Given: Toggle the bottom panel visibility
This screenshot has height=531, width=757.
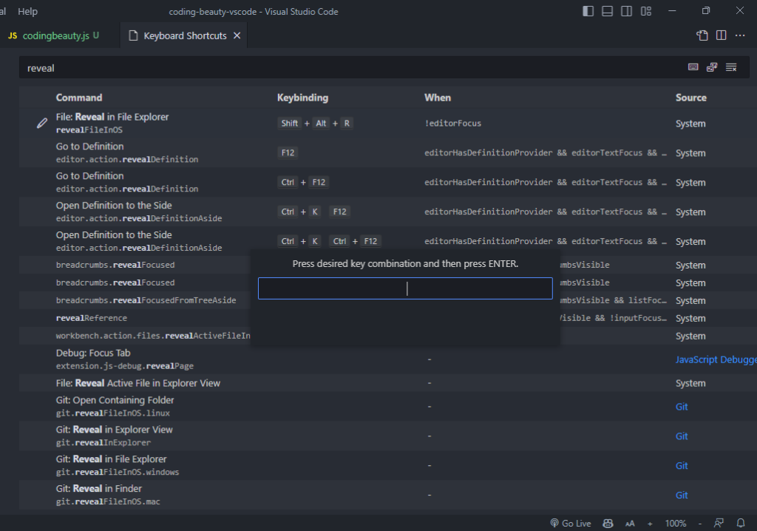Looking at the screenshot, I should coord(608,11).
